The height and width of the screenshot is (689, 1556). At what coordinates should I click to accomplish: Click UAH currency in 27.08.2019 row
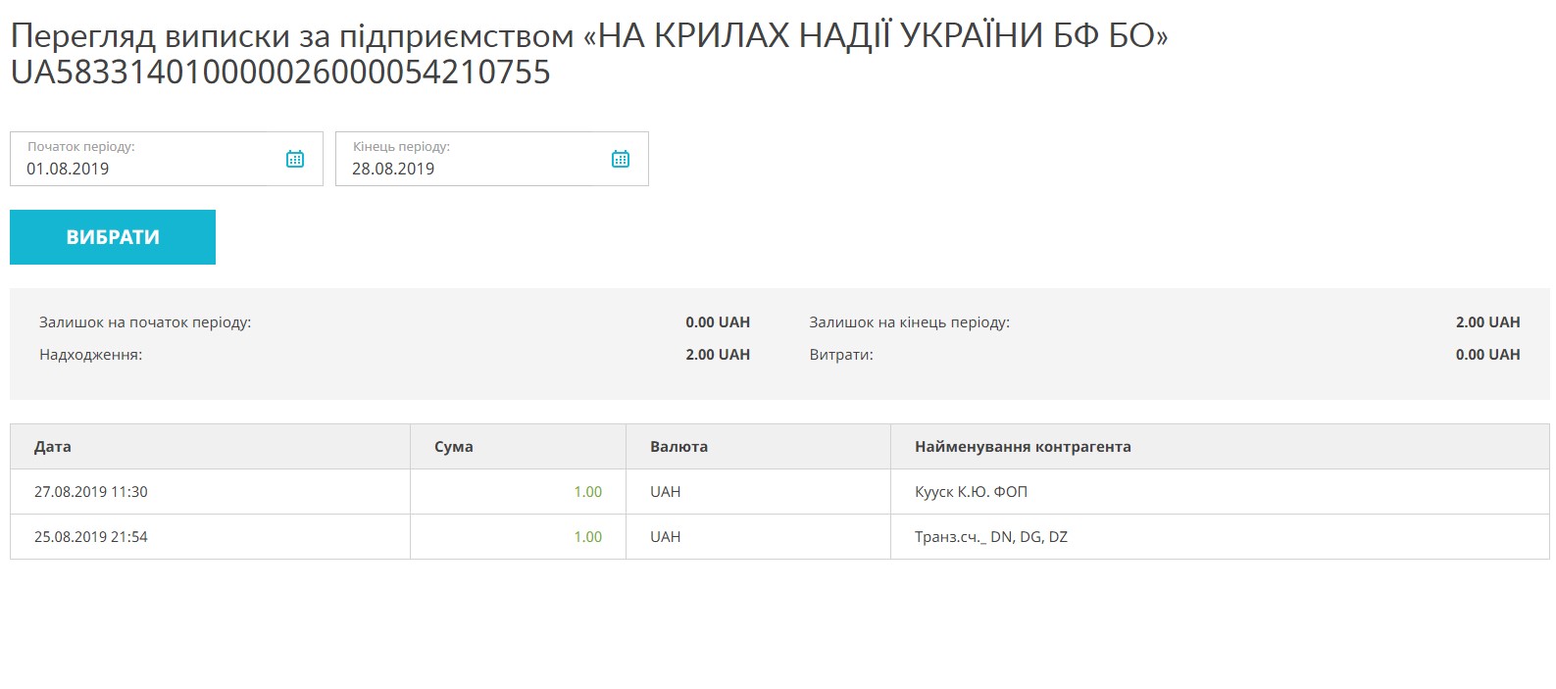(x=665, y=492)
